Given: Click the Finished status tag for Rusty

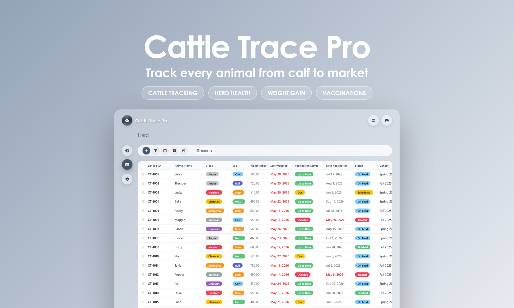Looking at the screenshot, I should click(363, 247).
